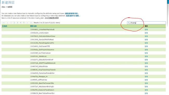Open results page 2
169x95 pixels.
(14, 23)
